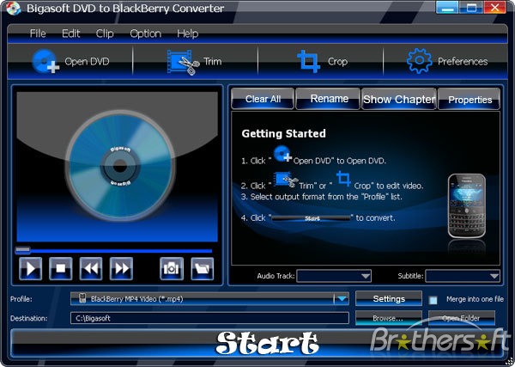The width and height of the screenshot is (515, 367).
Task: Rewind the preview video
Action: click(91, 269)
